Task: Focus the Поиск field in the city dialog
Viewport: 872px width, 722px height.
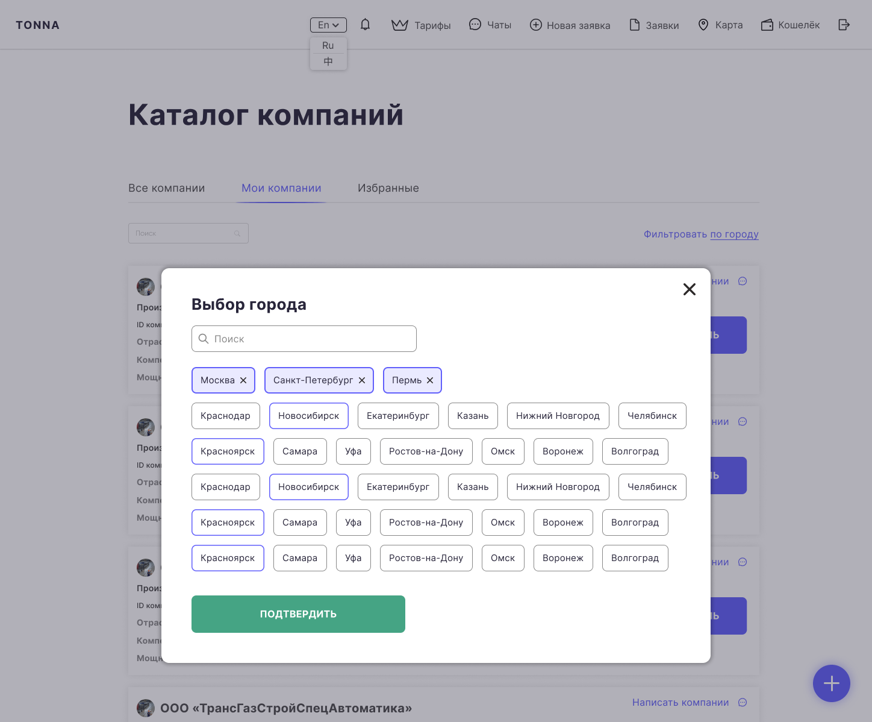Action: [x=304, y=339]
